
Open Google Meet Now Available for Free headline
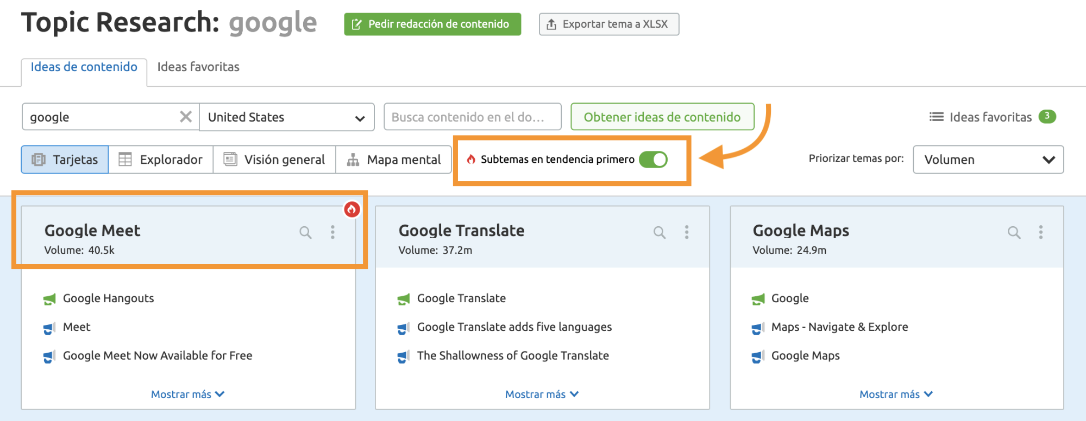pos(158,355)
